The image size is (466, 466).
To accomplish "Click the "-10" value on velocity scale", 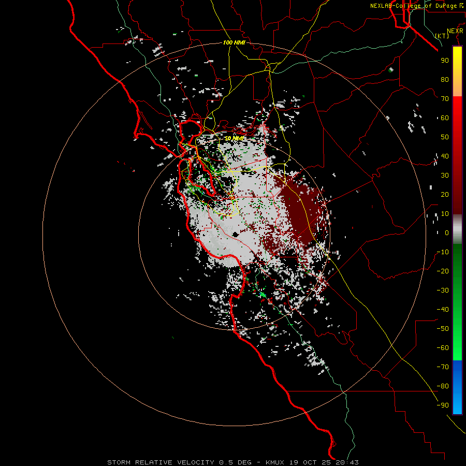I will 443,252.
